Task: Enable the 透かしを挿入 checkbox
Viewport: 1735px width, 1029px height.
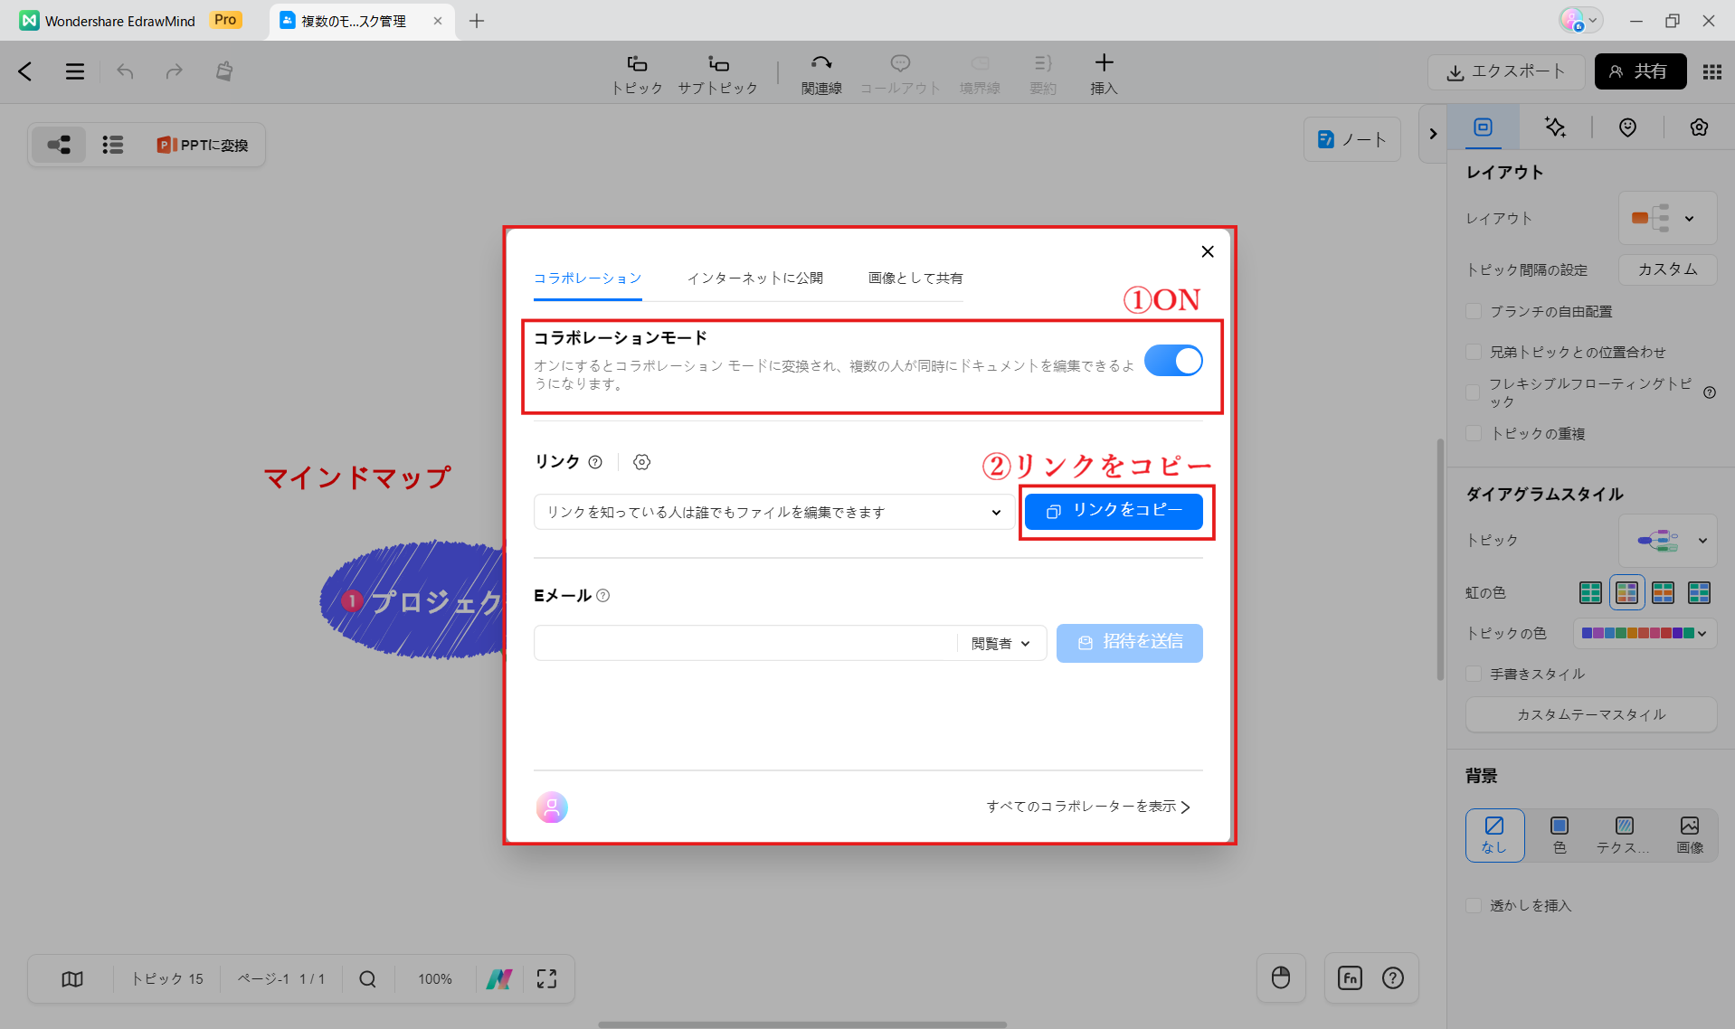Action: (x=1473, y=904)
